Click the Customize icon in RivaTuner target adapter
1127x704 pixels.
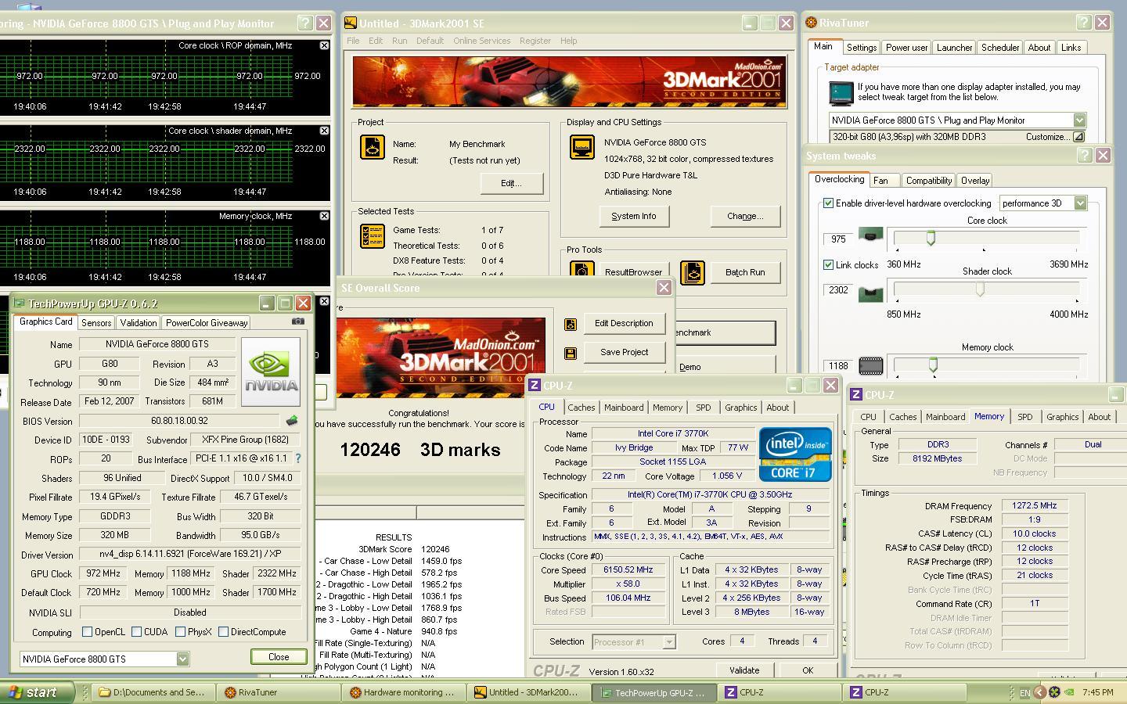pyautogui.click(x=1078, y=137)
